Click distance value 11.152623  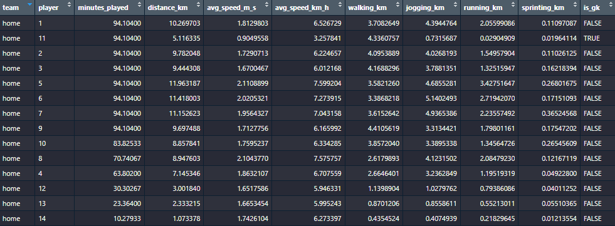pyautogui.click(x=184, y=113)
